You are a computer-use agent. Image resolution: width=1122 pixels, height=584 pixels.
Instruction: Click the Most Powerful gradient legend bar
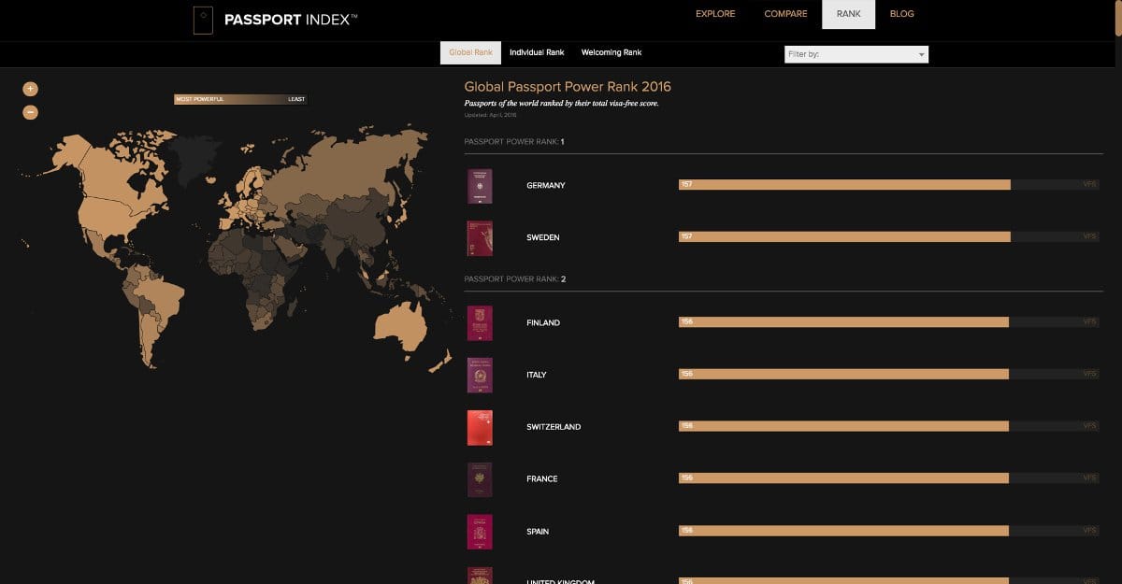point(240,99)
